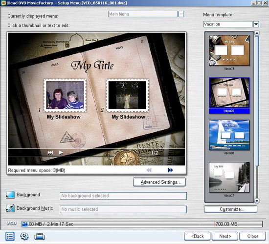The width and height of the screenshot is (269, 244).
Task: Click the Background label text
Action: pyautogui.click(x=28, y=195)
